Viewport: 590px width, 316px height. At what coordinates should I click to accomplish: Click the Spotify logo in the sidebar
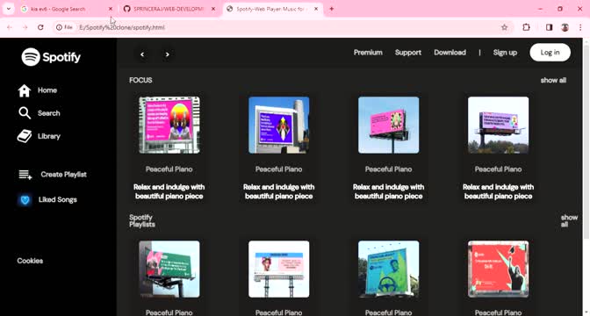tap(51, 57)
